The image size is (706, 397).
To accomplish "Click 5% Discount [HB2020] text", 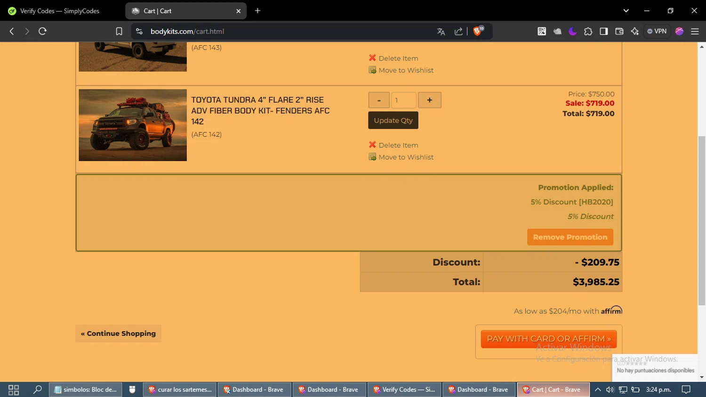I will coord(572,202).
